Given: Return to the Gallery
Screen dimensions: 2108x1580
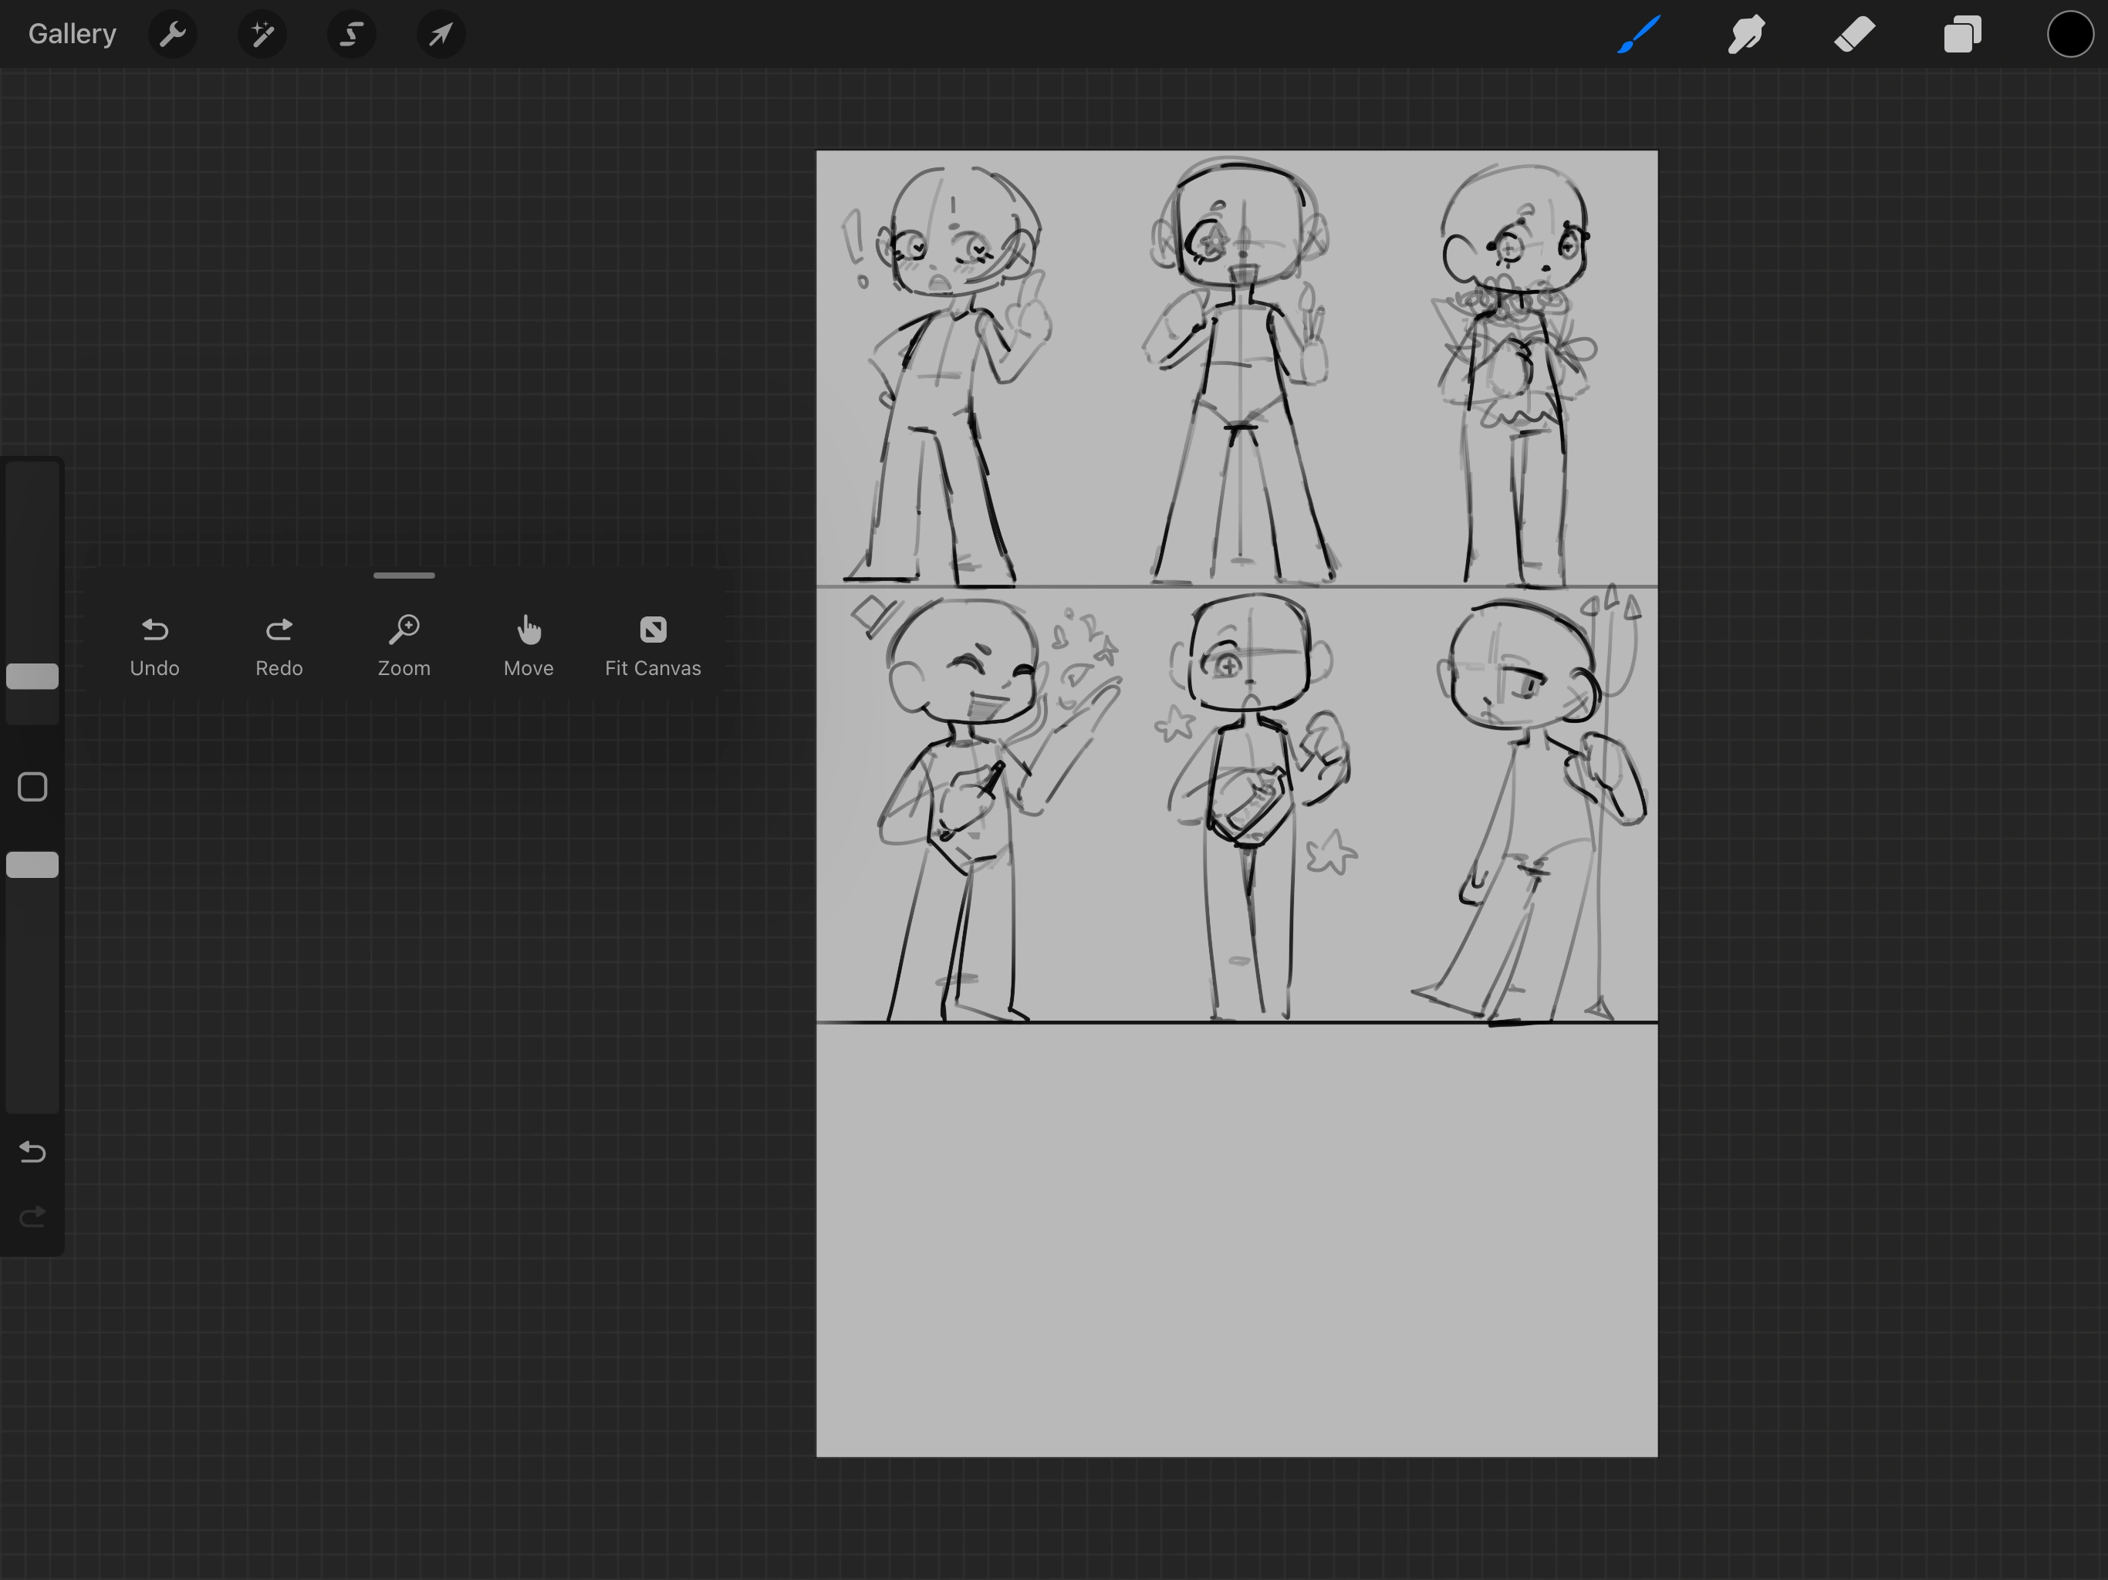Looking at the screenshot, I should [x=72, y=34].
